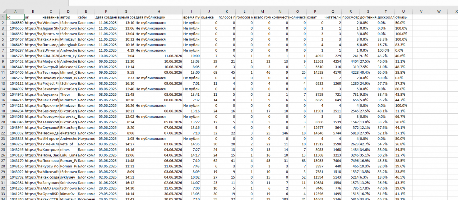Viewport: 458px width, 200px height.
Task: Open url link in row 2
Action: click(x=33, y=23)
